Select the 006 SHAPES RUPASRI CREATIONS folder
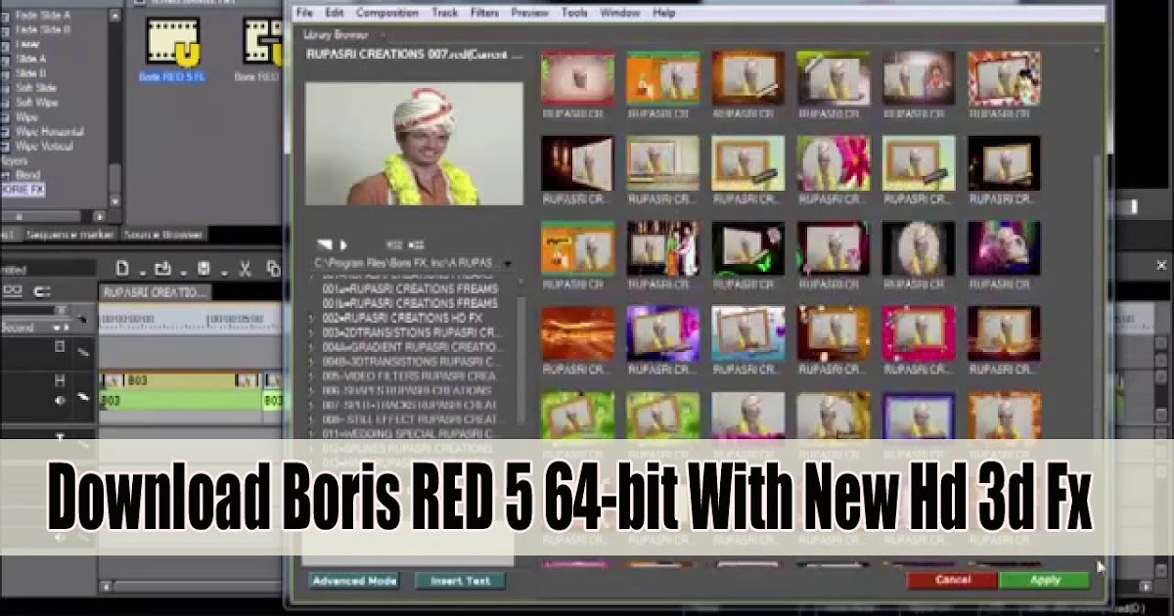This screenshot has width=1174, height=616. pos(407,390)
